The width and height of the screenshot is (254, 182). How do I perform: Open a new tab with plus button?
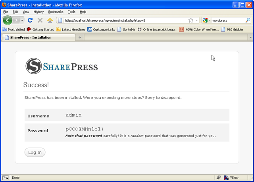(x=80, y=37)
